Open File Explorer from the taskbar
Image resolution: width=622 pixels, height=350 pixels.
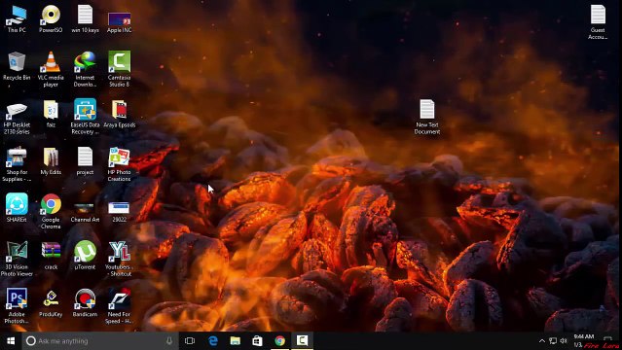pos(236,341)
